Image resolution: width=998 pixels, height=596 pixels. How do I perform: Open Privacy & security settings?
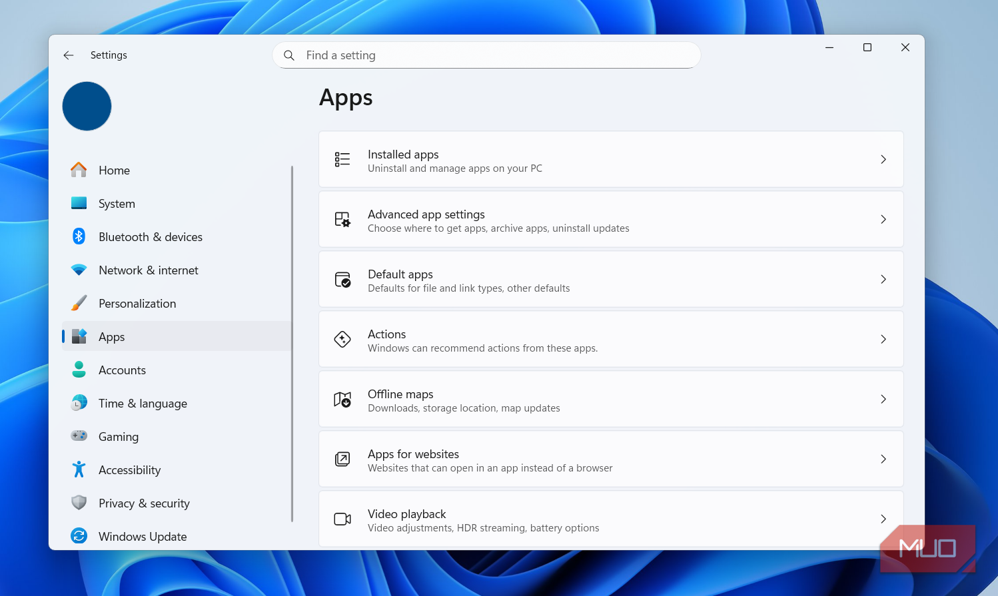pos(177,503)
